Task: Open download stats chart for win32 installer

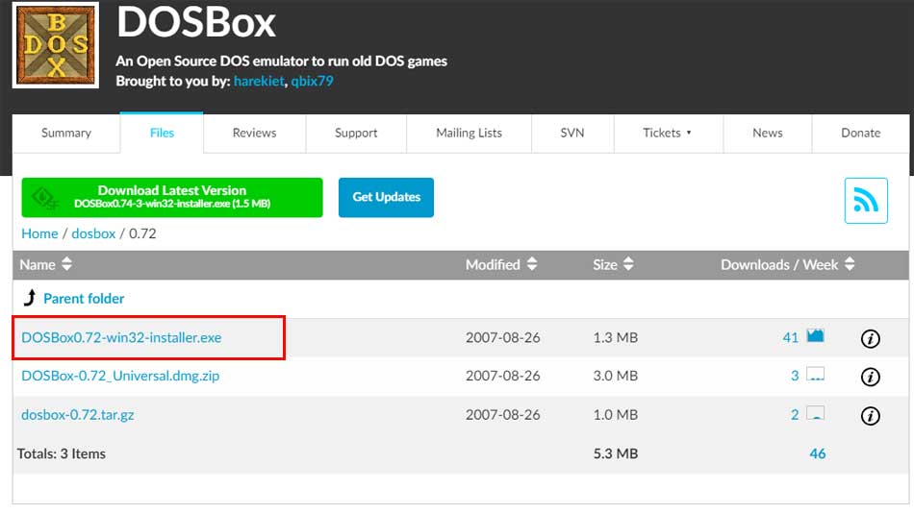Action: click(815, 336)
